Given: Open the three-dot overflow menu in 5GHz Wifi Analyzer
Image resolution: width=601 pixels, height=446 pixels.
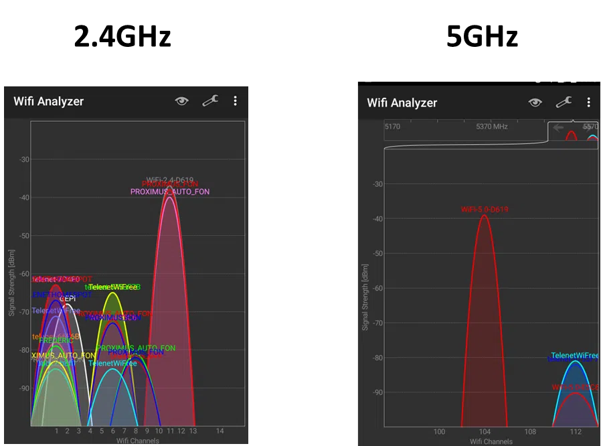Looking at the screenshot, I should [x=589, y=102].
